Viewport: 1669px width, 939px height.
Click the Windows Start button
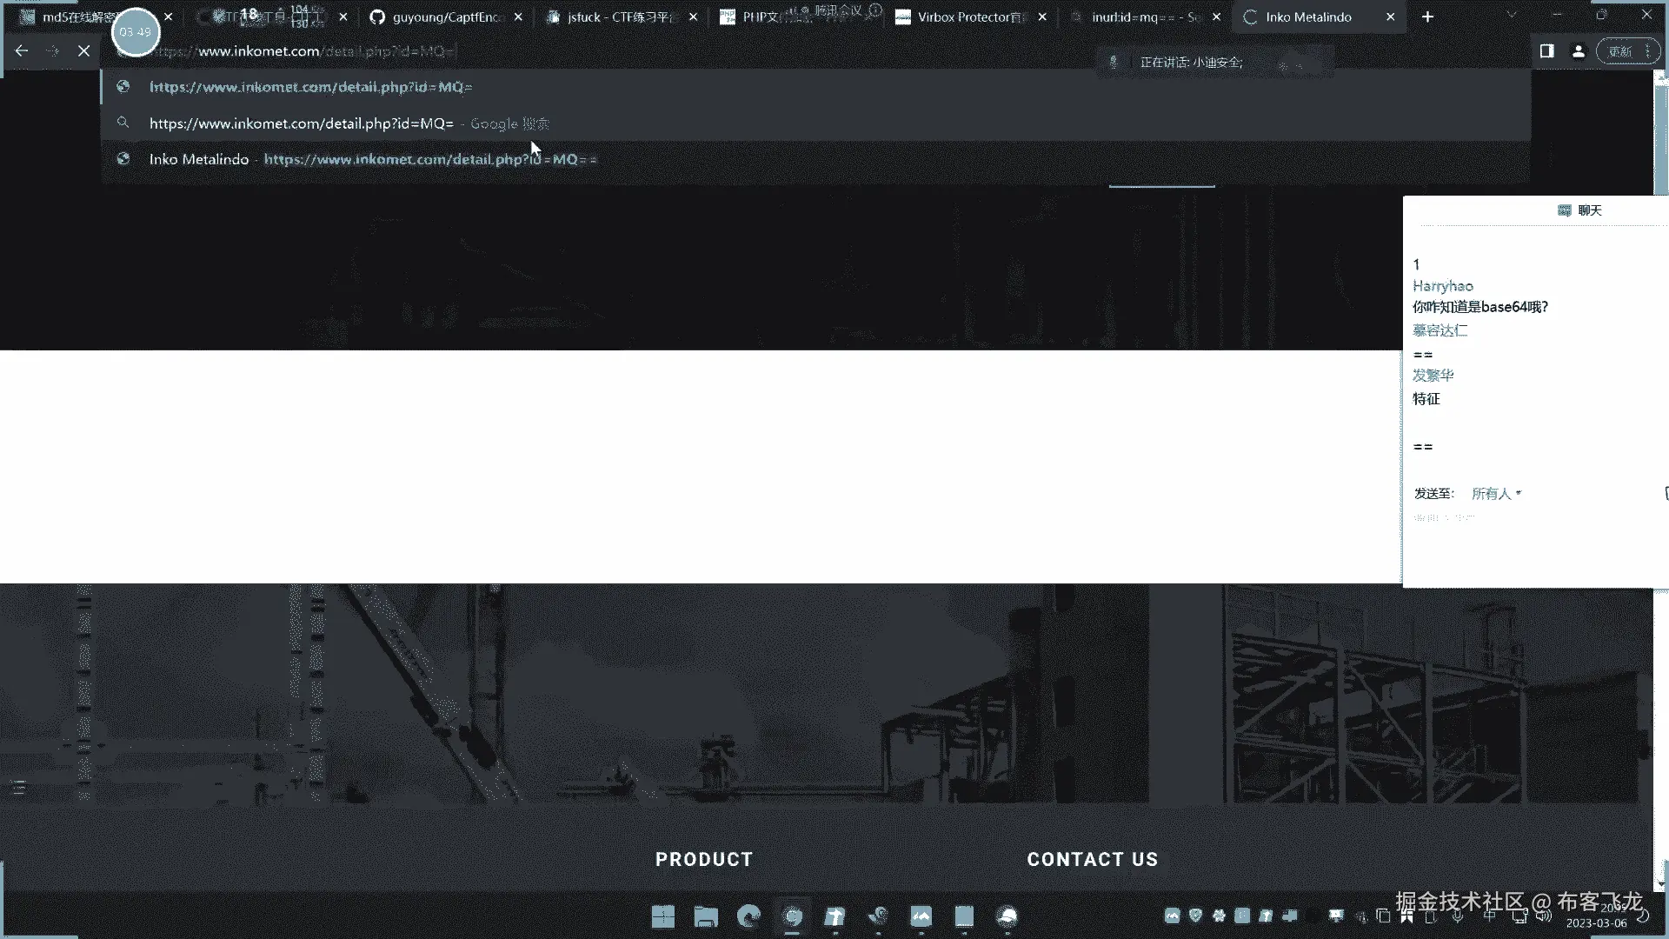(662, 916)
